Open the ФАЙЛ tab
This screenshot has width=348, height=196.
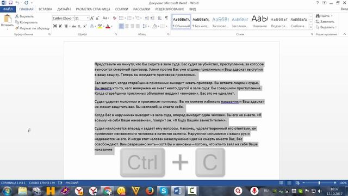point(8,9)
